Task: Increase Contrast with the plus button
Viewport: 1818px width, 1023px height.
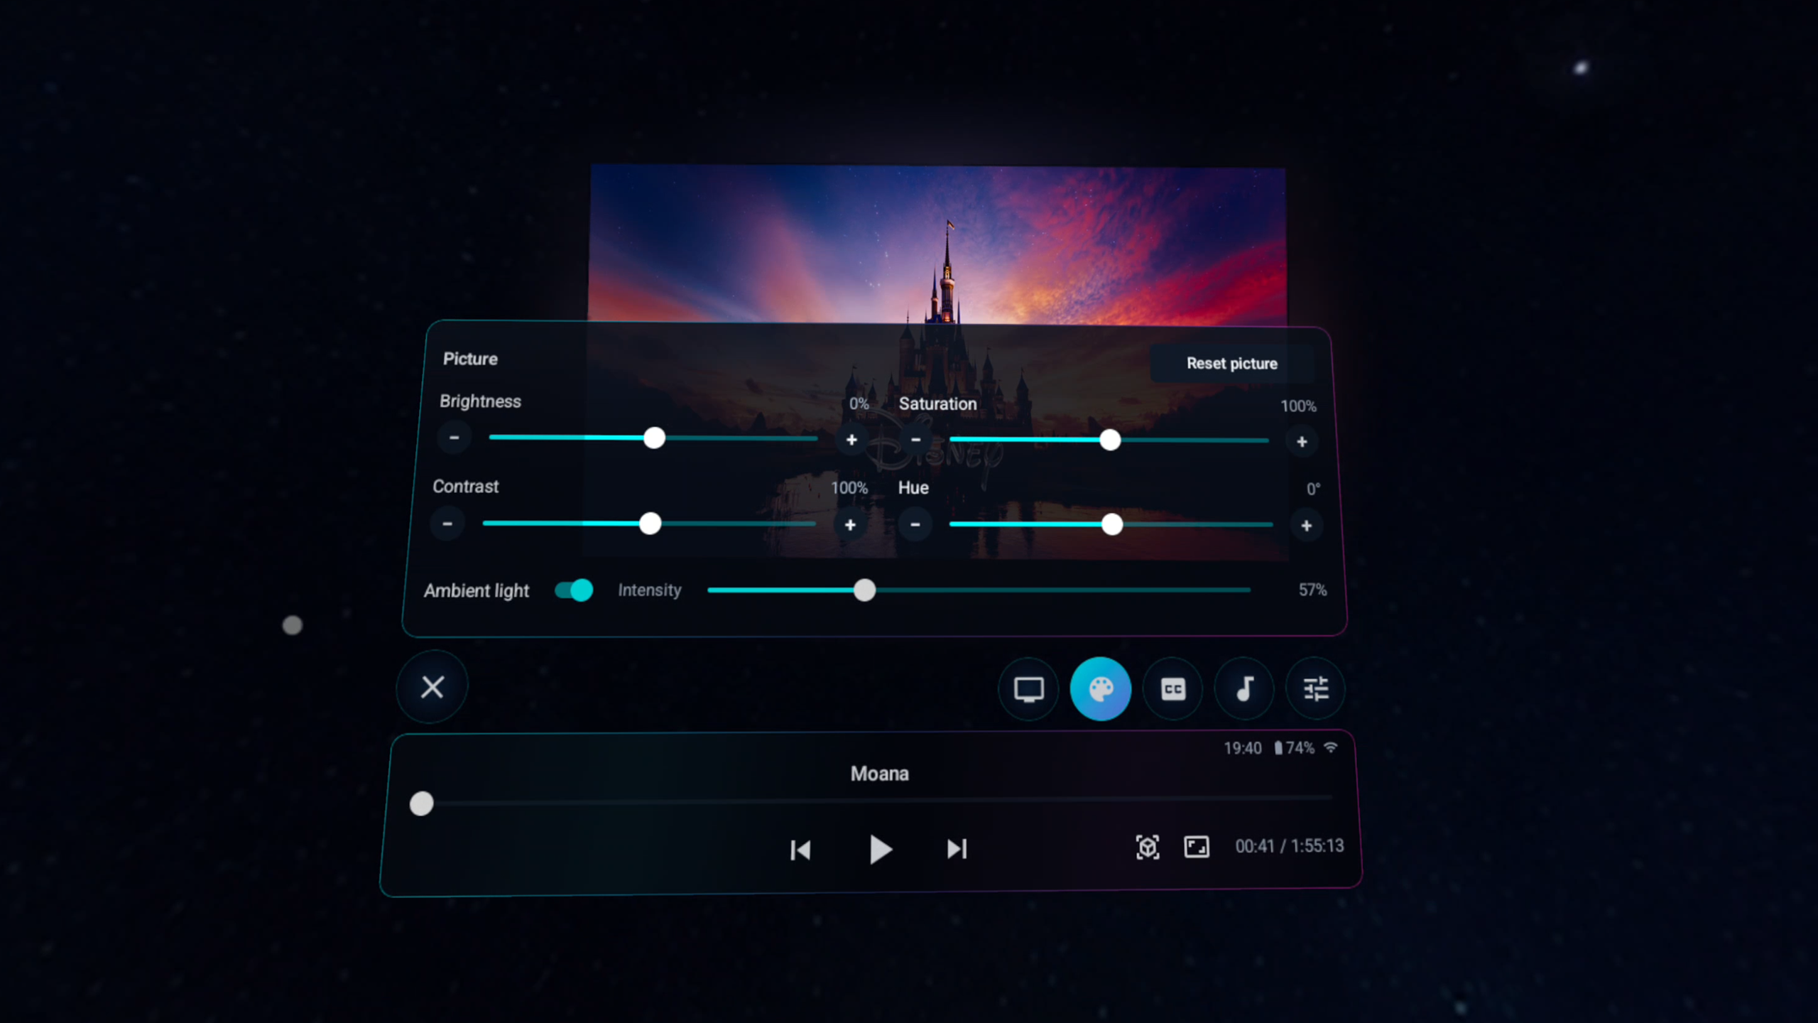Action: (850, 525)
